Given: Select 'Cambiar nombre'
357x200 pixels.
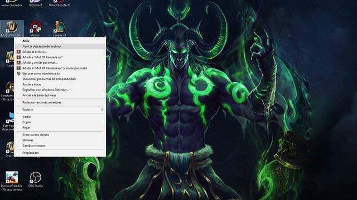Looking at the screenshot, I should click(x=60, y=146).
